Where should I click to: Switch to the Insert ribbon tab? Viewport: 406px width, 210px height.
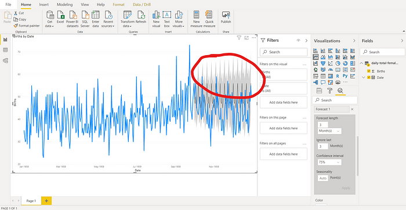point(43,5)
